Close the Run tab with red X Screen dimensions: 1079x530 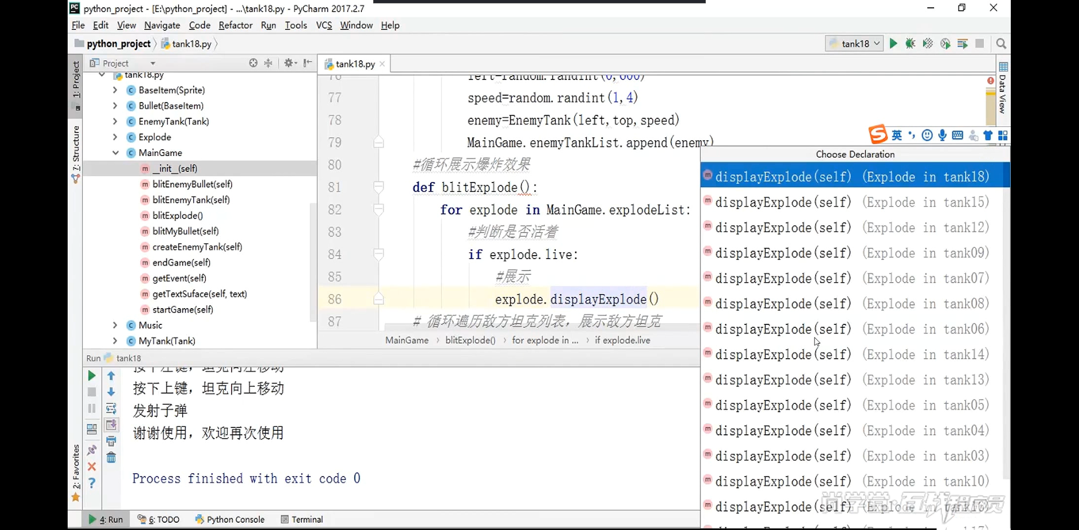coord(92,466)
